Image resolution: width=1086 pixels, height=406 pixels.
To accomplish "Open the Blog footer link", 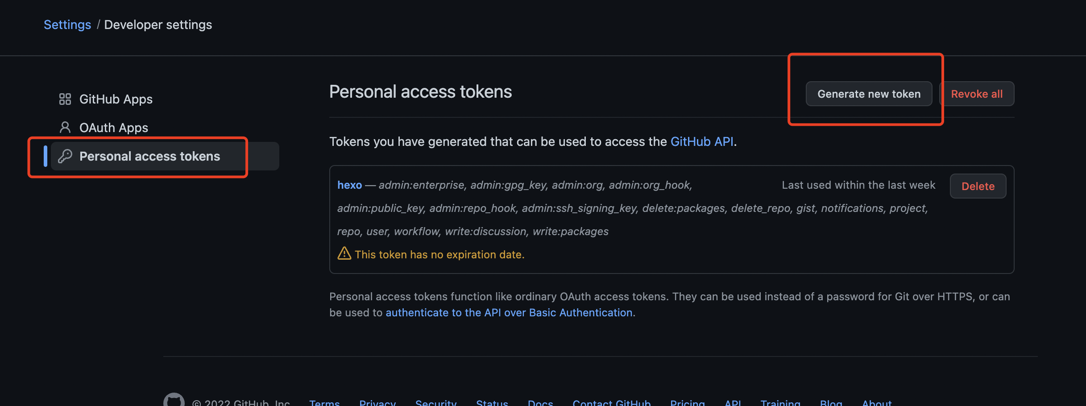I will pyautogui.click(x=831, y=402).
